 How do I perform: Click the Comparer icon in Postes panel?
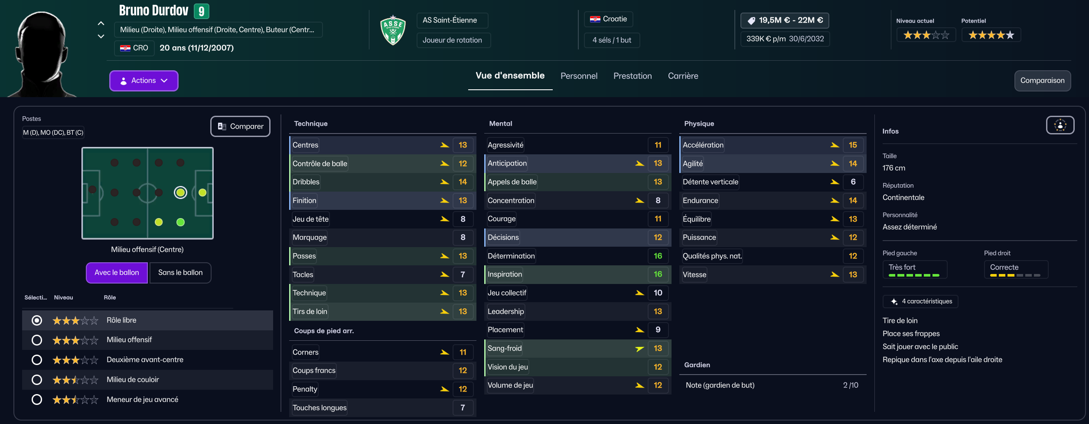222,126
